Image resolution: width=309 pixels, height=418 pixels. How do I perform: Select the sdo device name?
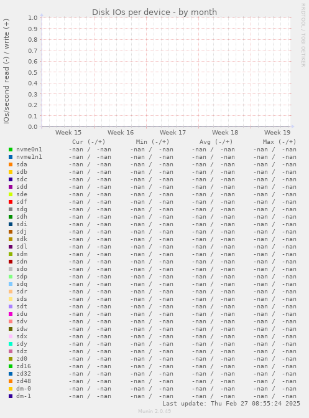point(22,269)
